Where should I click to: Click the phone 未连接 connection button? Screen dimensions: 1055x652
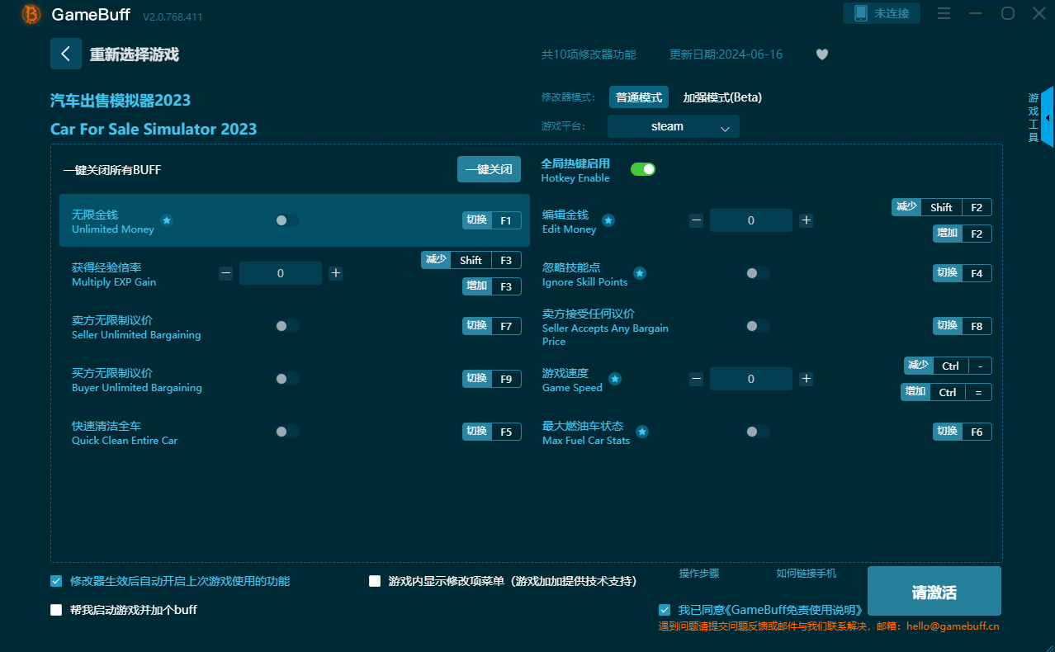[882, 13]
